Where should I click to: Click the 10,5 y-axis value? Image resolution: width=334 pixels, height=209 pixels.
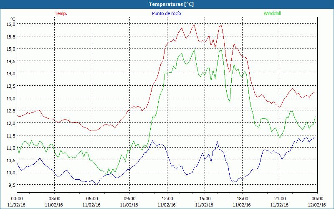(x=11, y=160)
